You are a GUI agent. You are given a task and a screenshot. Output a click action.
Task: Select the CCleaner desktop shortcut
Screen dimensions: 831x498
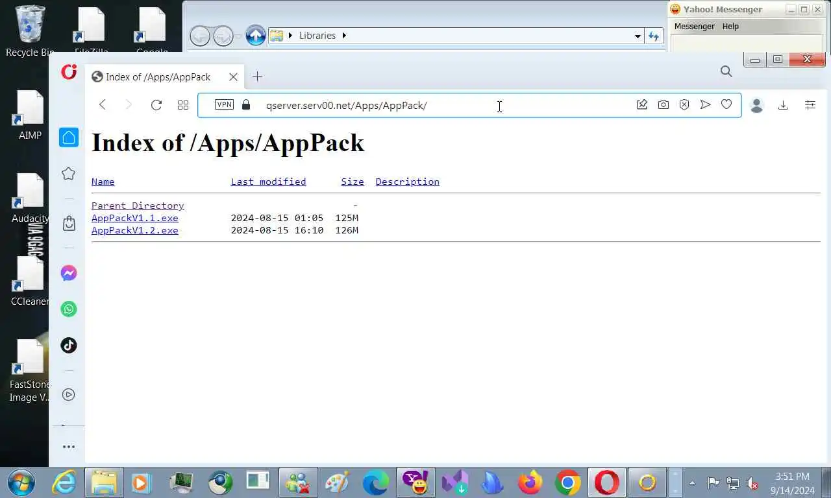coord(30,281)
